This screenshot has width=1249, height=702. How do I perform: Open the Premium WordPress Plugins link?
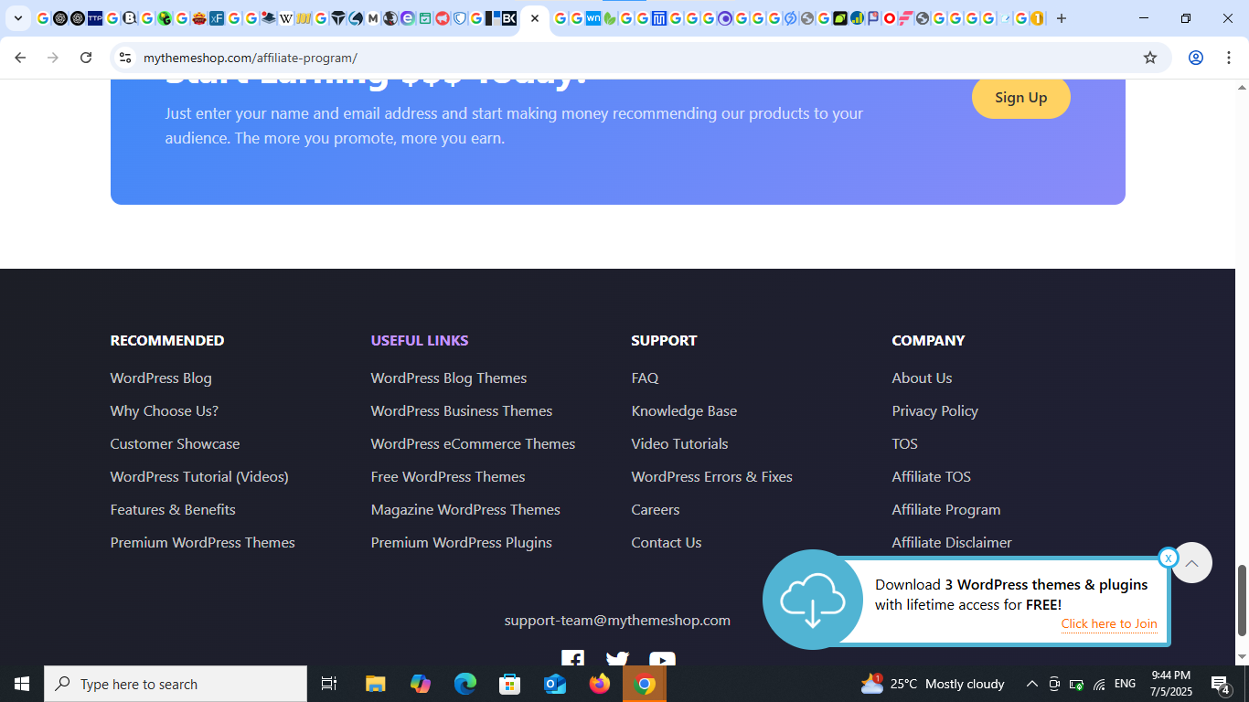(462, 542)
